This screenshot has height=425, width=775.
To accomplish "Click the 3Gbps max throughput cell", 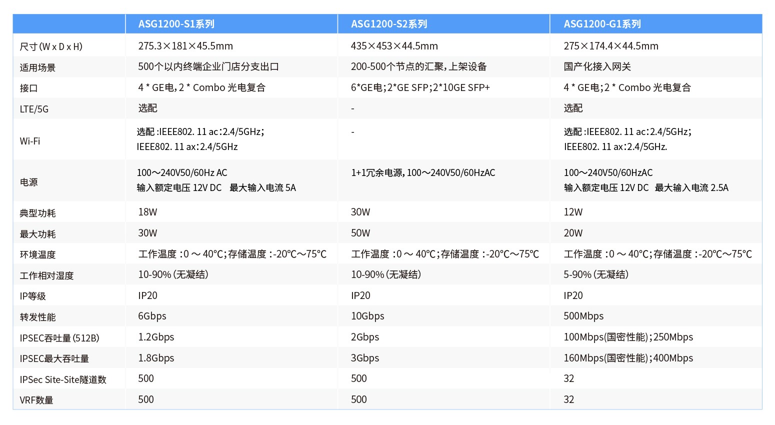I will (365, 358).
